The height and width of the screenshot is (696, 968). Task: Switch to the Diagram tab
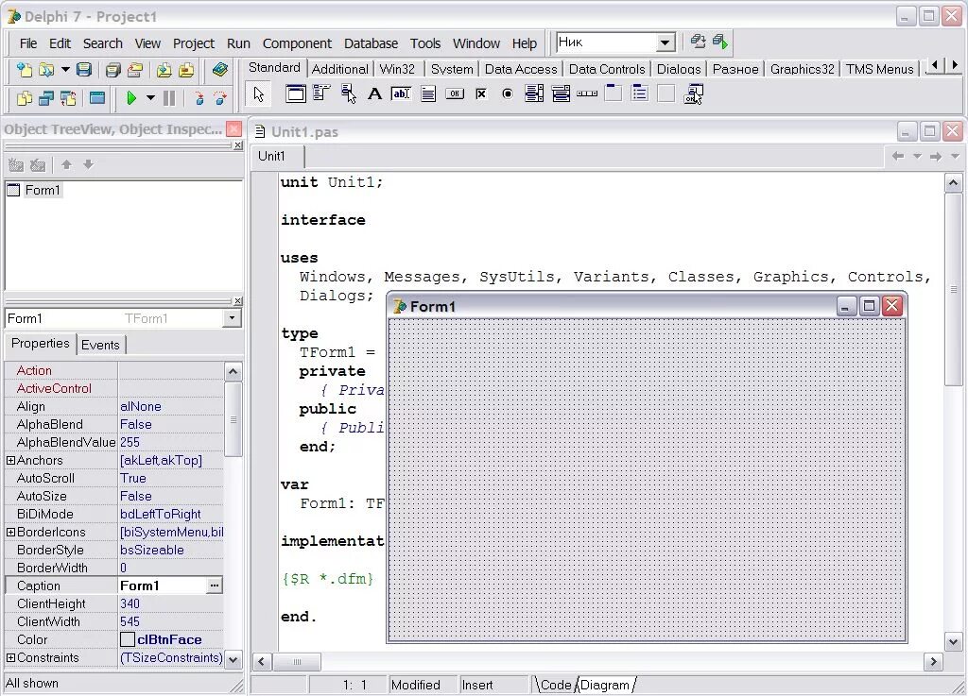click(x=605, y=685)
